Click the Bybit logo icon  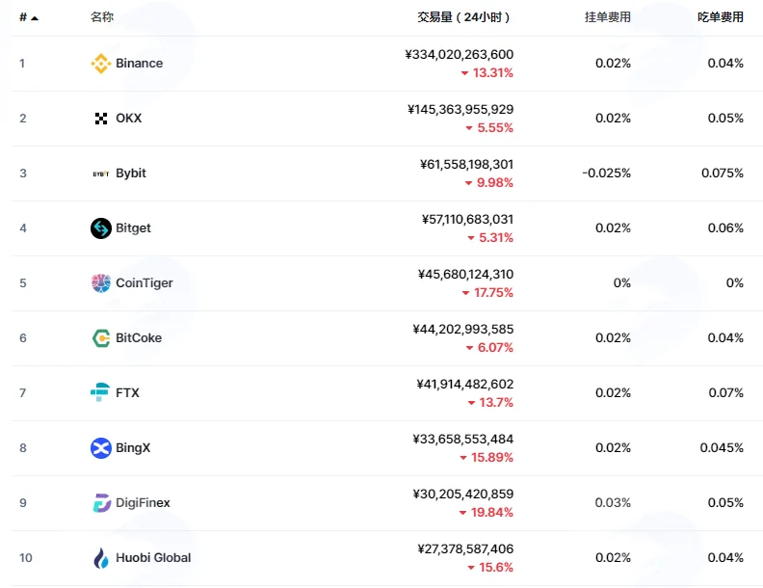[x=101, y=174]
